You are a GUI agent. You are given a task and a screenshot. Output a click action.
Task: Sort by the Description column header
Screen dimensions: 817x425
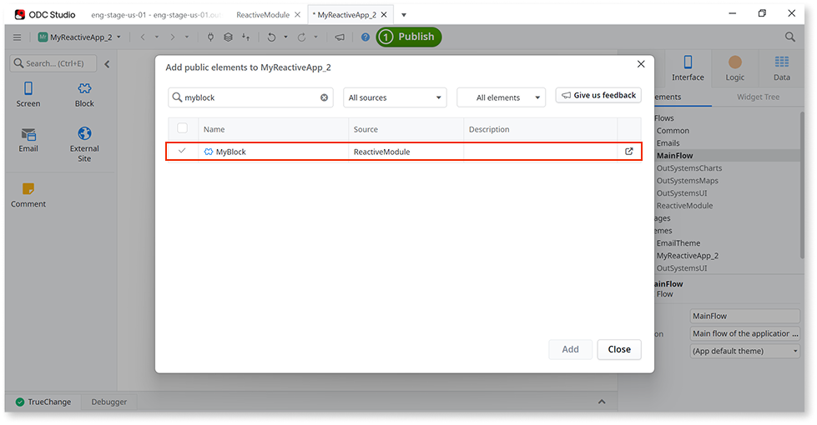pyautogui.click(x=489, y=129)
